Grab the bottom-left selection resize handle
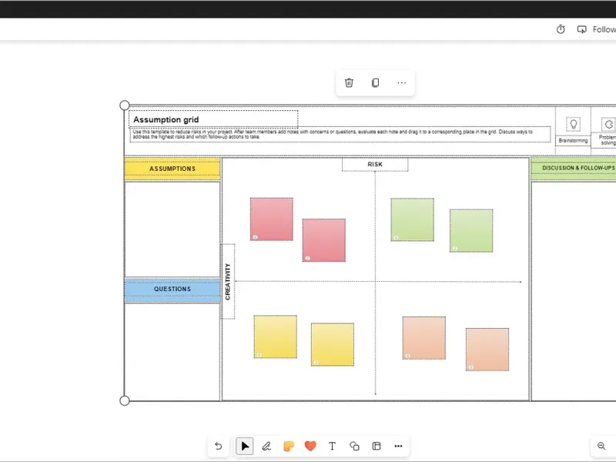The height and width of the screenshot is (462, 616). (x=125, y=400)
